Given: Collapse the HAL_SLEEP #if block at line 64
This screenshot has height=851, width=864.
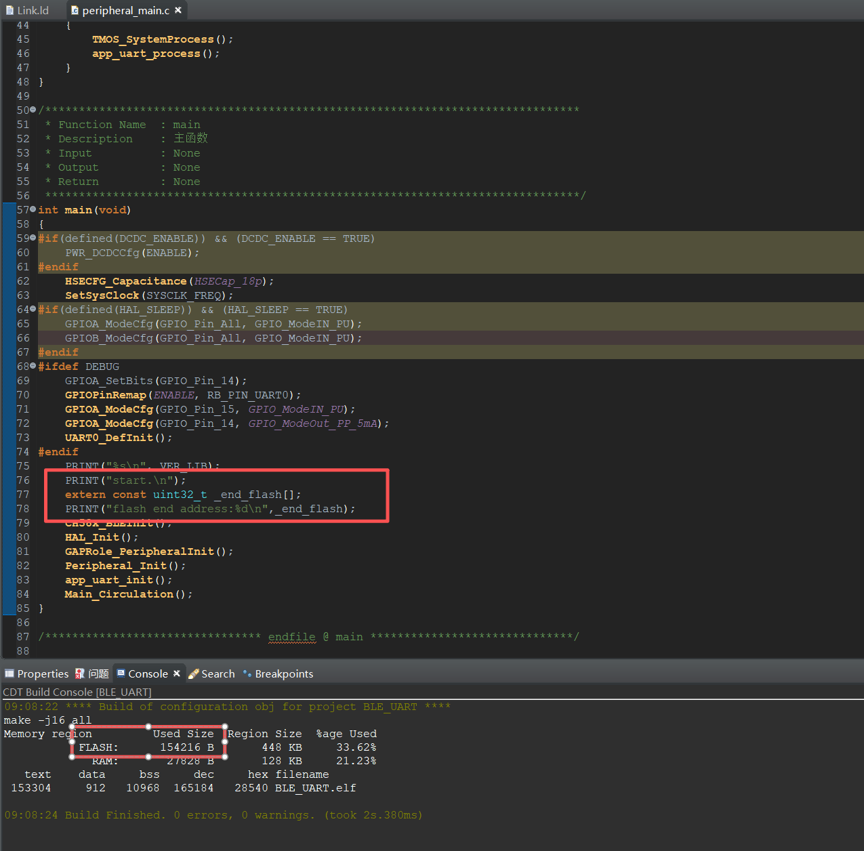Looking at the screenshot, I should click(32, 309).
